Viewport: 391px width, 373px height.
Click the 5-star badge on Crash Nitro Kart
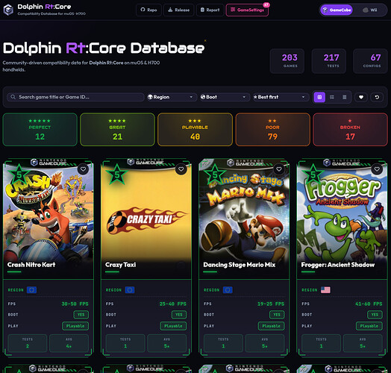(19, 175)
